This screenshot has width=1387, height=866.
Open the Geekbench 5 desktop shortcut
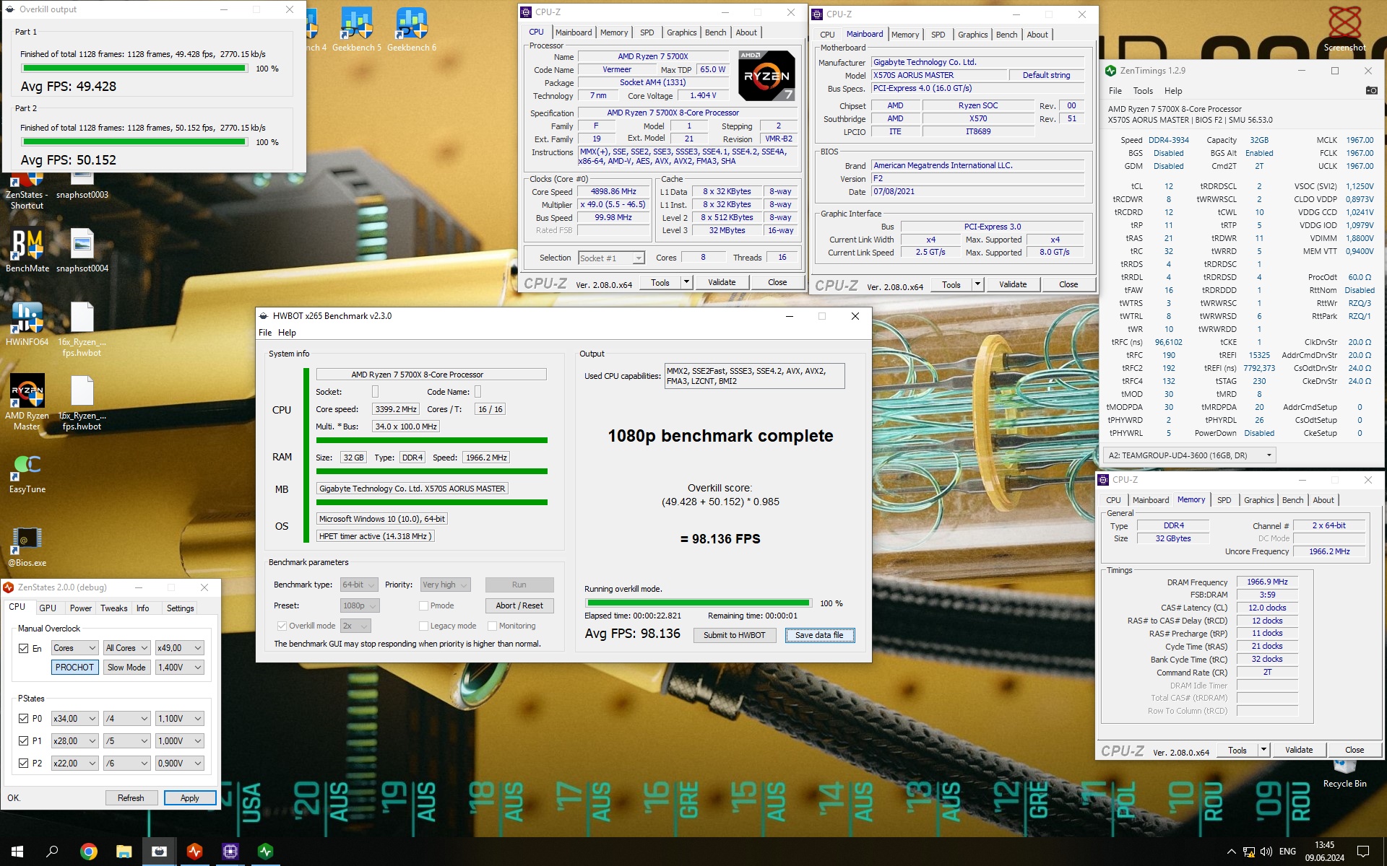pyautogui.click(x=357, y=30)
